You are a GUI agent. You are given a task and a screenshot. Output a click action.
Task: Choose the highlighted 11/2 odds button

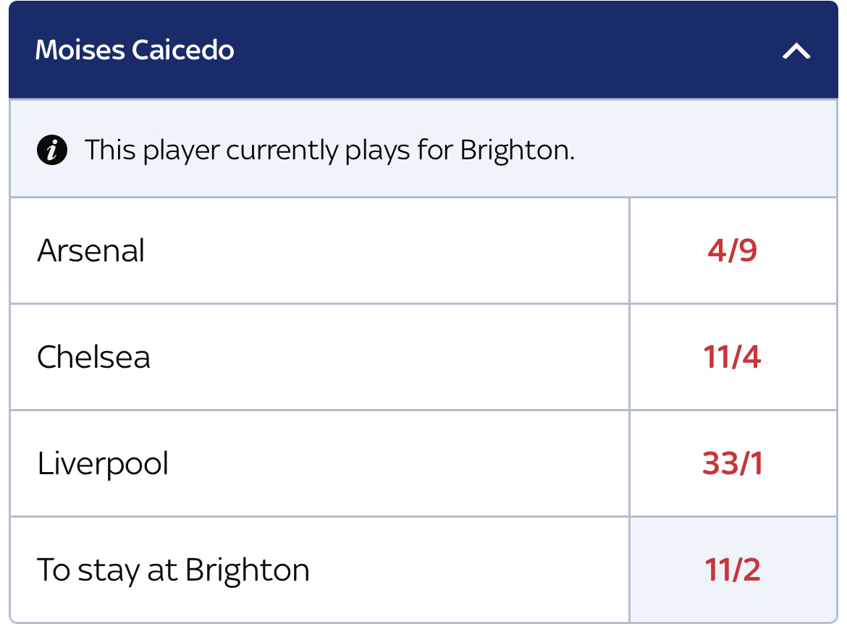pos(733,570)
